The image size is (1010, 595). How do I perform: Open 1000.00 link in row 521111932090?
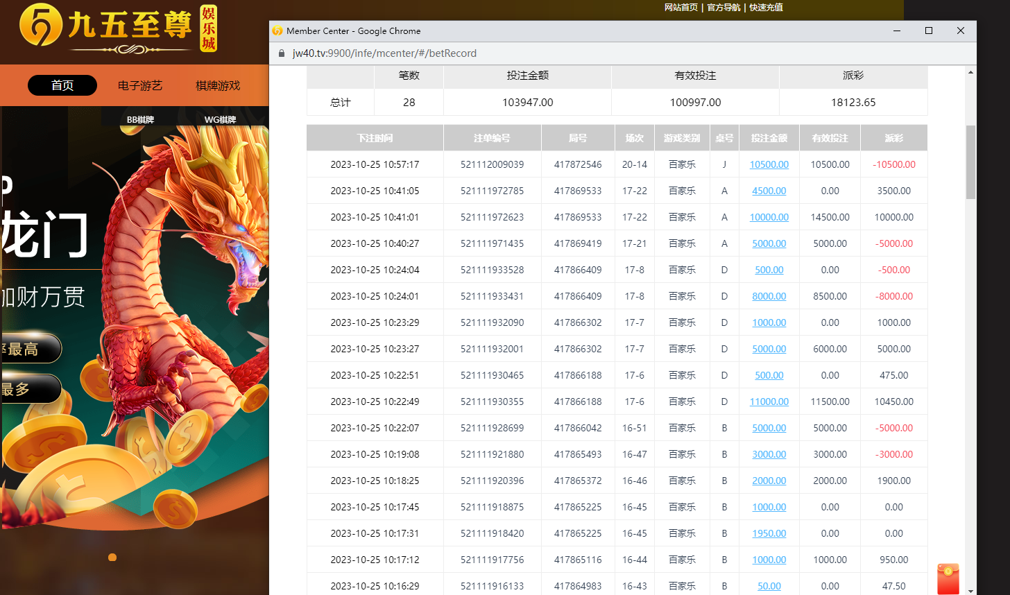[769, 322]
